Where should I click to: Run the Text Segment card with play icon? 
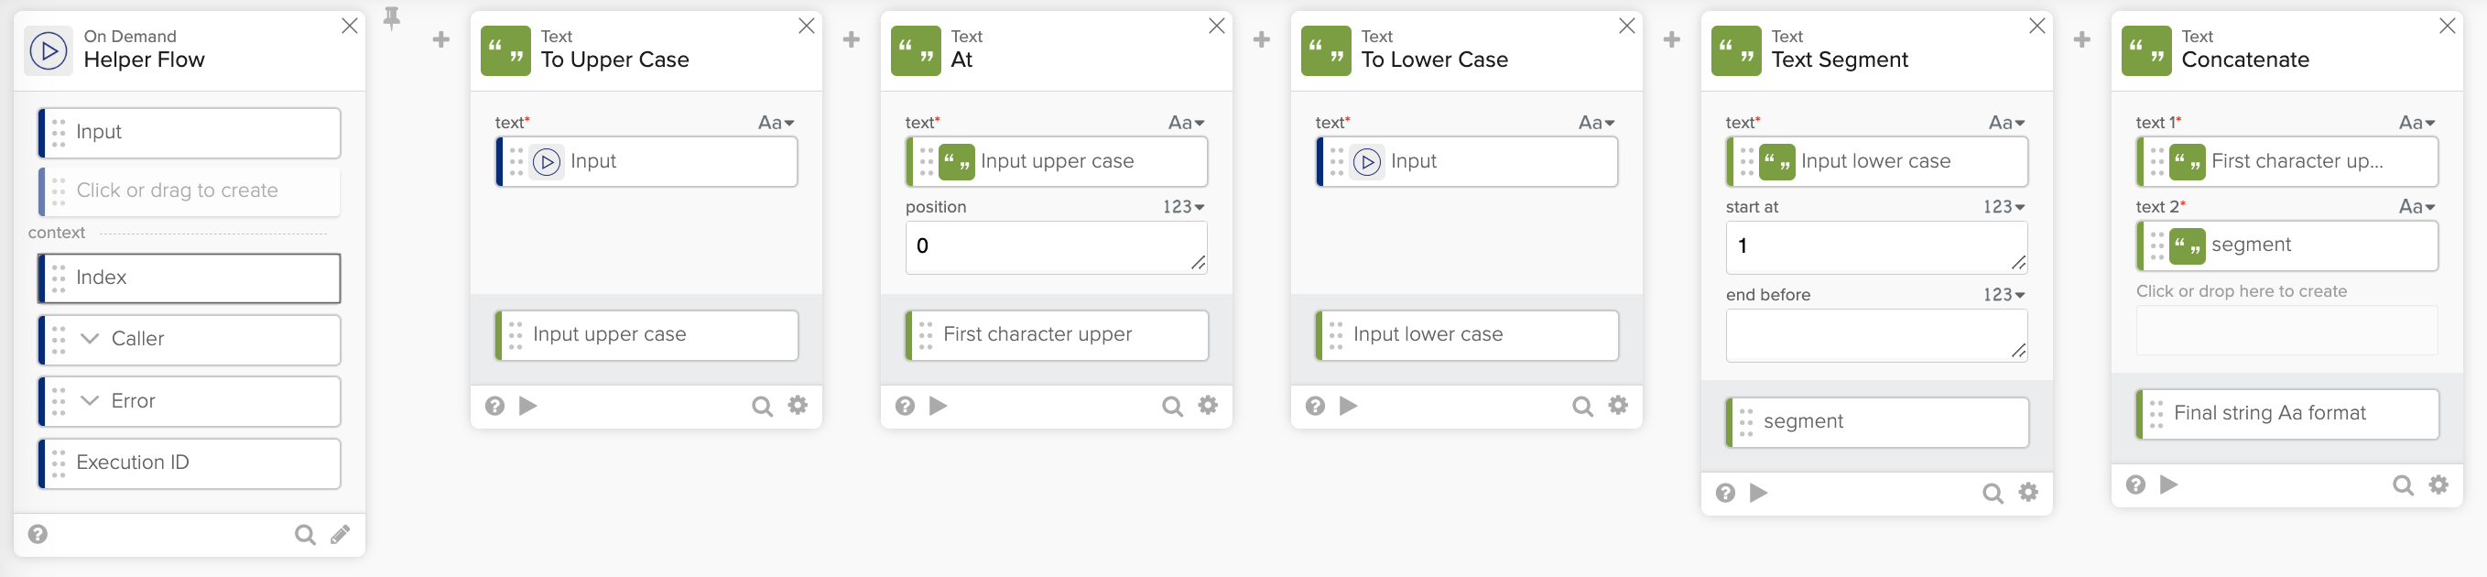click(x=1759, y=494)
